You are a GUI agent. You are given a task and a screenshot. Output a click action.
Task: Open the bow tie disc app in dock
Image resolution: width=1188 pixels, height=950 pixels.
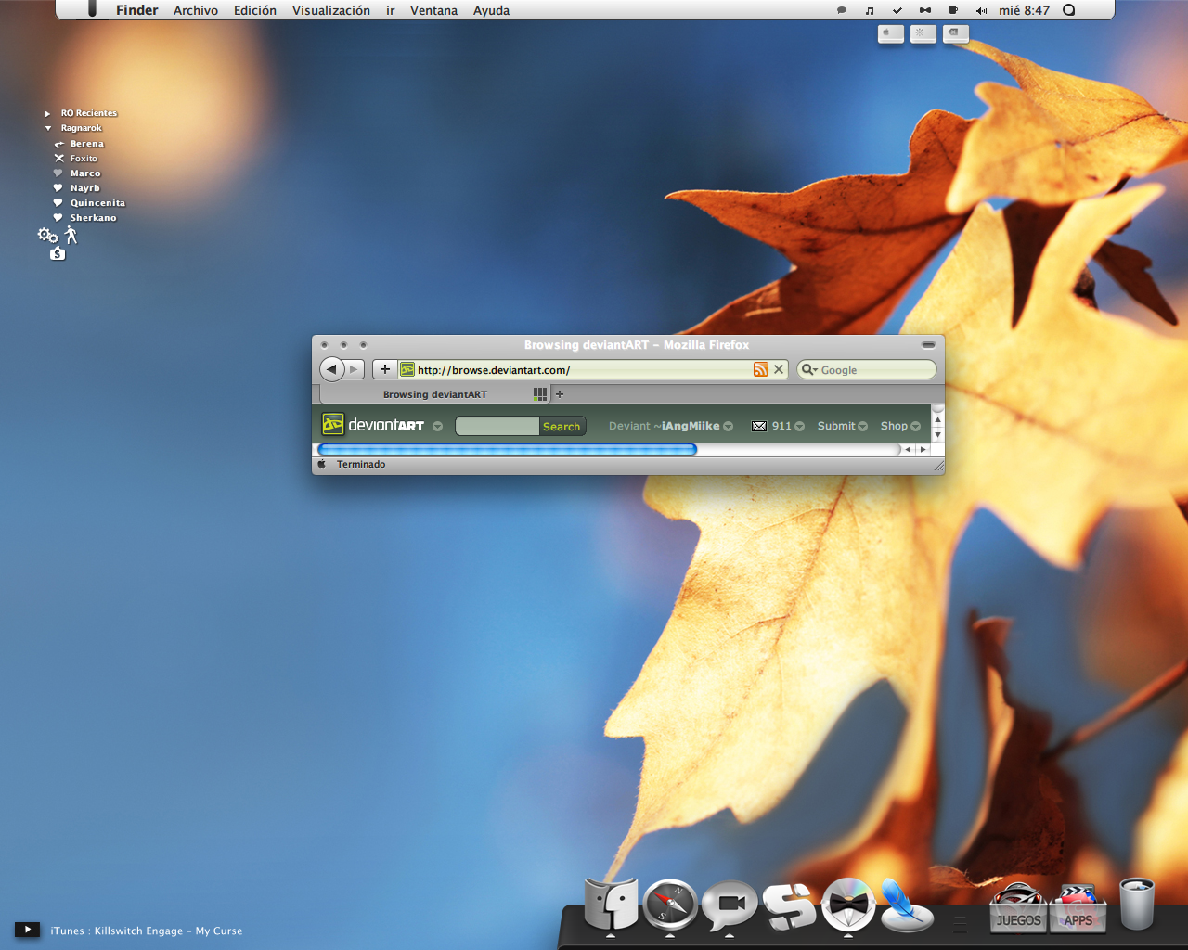[x=848, y=905]
